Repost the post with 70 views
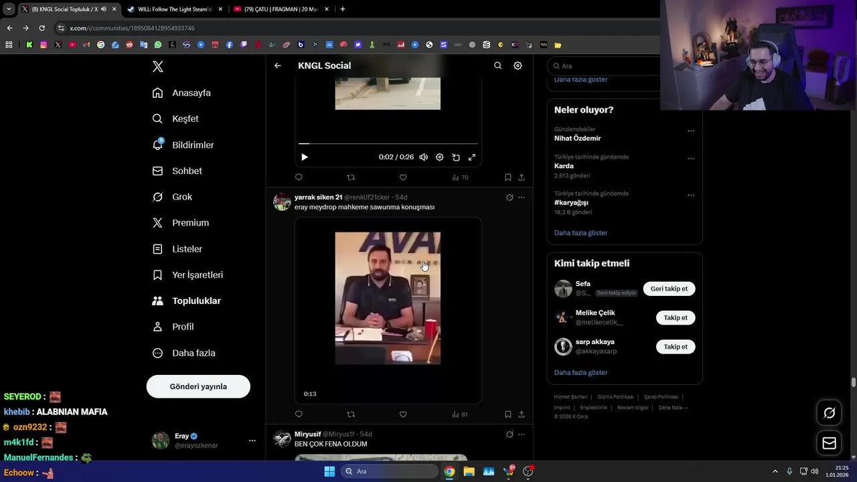Screen dimensions: 857x482 pos(351,177)
